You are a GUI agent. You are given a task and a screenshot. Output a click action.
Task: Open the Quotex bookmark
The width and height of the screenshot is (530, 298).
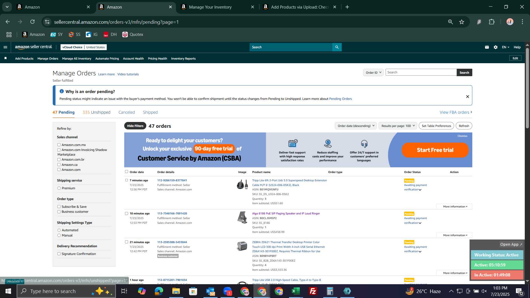tap(133, 34)
